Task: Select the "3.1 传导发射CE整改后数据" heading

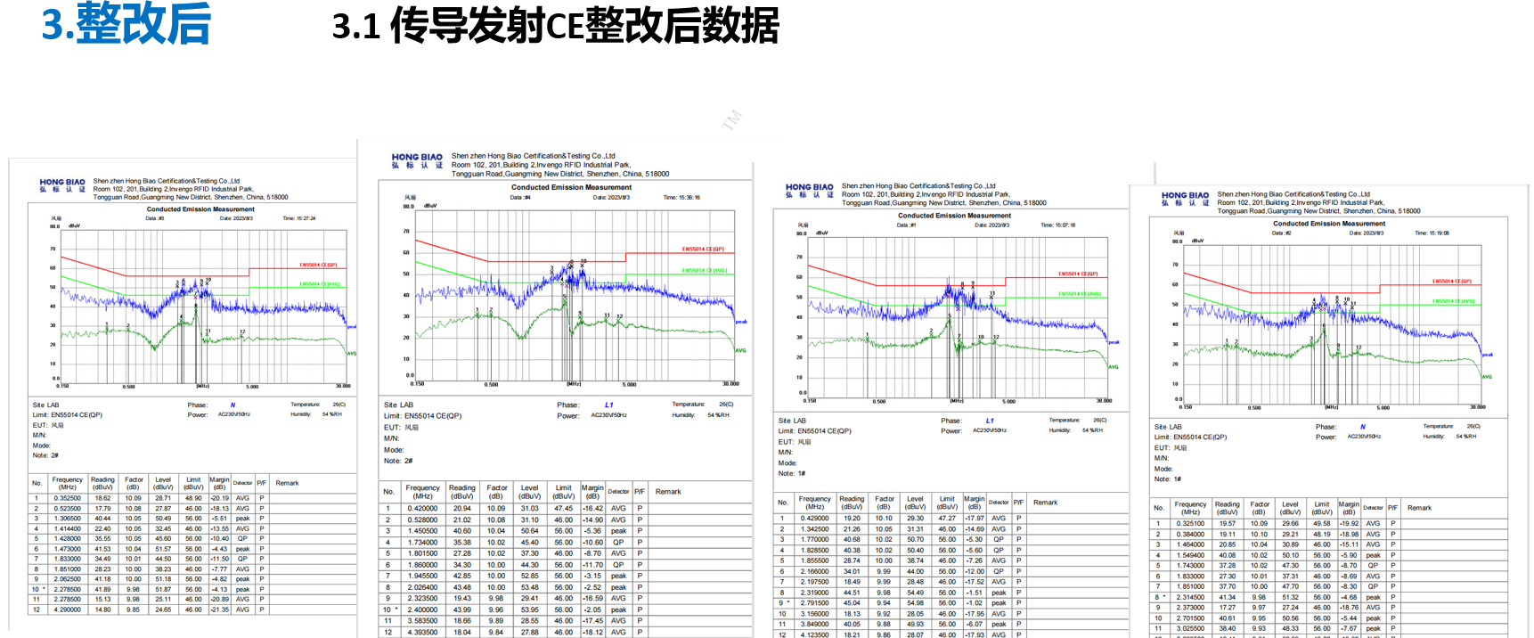Action: pos(555,26)
